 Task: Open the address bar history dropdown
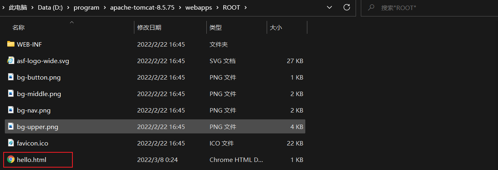pyautogui.click(x=329, y=8)
